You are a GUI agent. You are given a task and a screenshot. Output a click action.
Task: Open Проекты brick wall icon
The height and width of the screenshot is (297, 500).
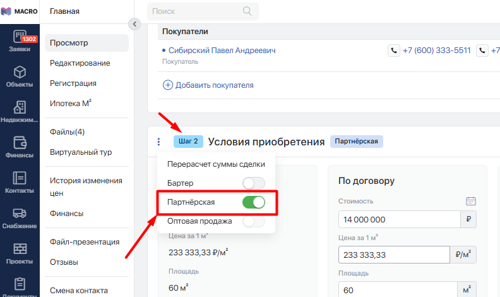click(x=19, y=254)
